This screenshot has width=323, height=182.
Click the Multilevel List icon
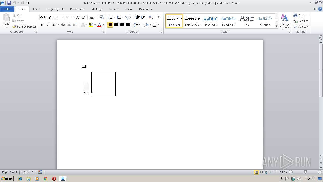(128, 17)
